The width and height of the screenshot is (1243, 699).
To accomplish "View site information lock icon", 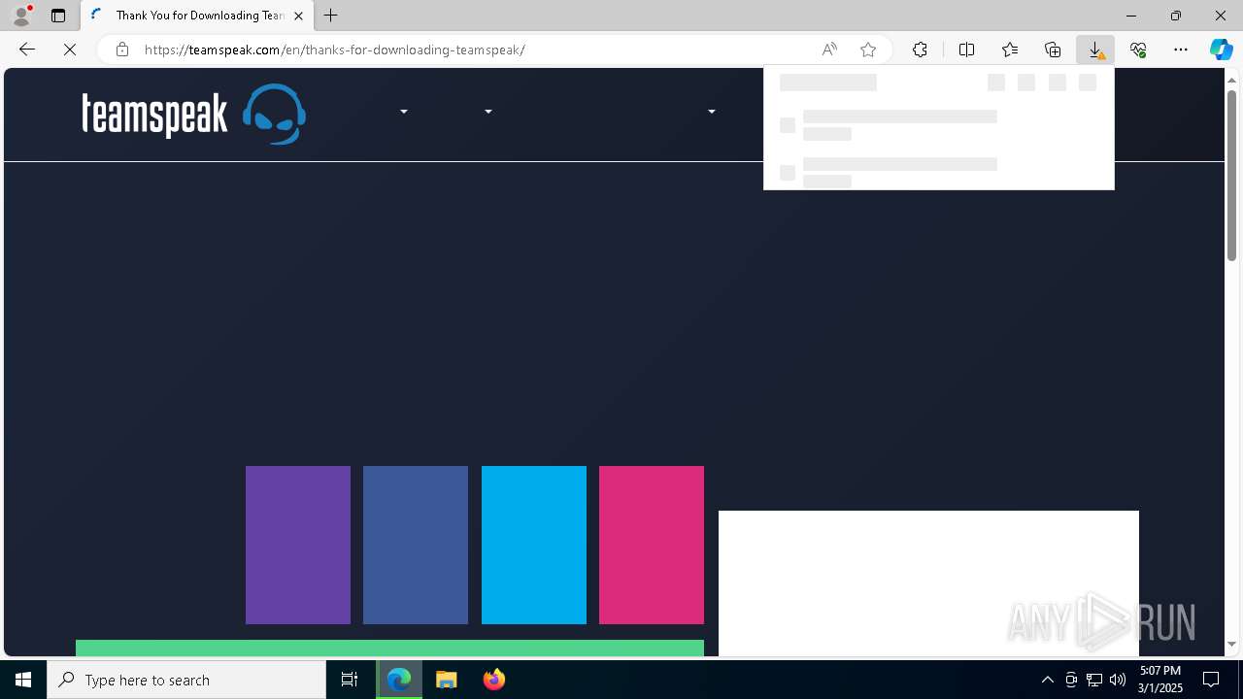I will click(121, 50).
